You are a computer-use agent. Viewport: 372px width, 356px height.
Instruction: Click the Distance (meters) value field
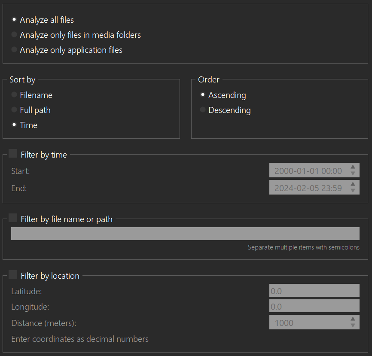click(x=308, y=323)
